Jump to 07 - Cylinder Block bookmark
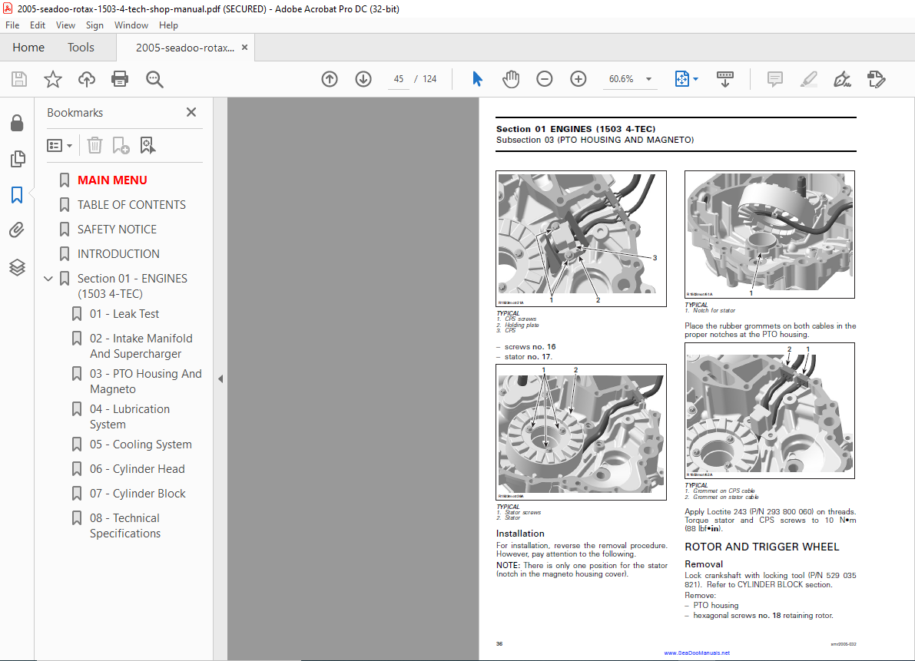The height and width of the screenshot is (661, 915). point(138,493)
